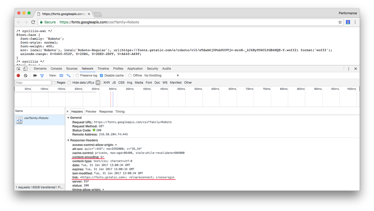374x211 pixels.
Task: Show the overview view icon
Action: (69, 76)
